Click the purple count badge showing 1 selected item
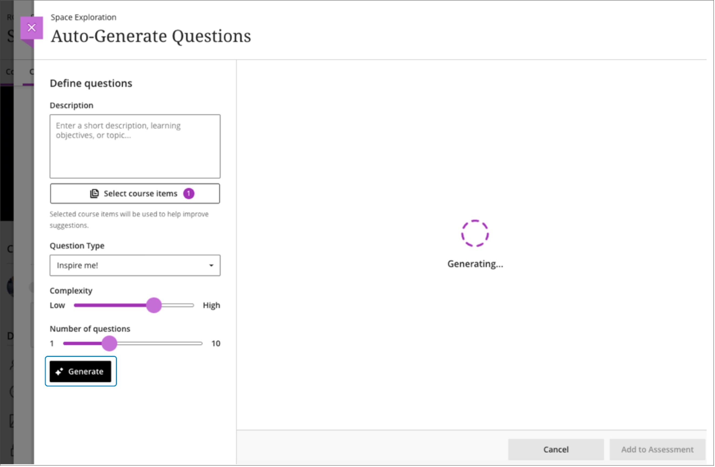 point(189,193)
